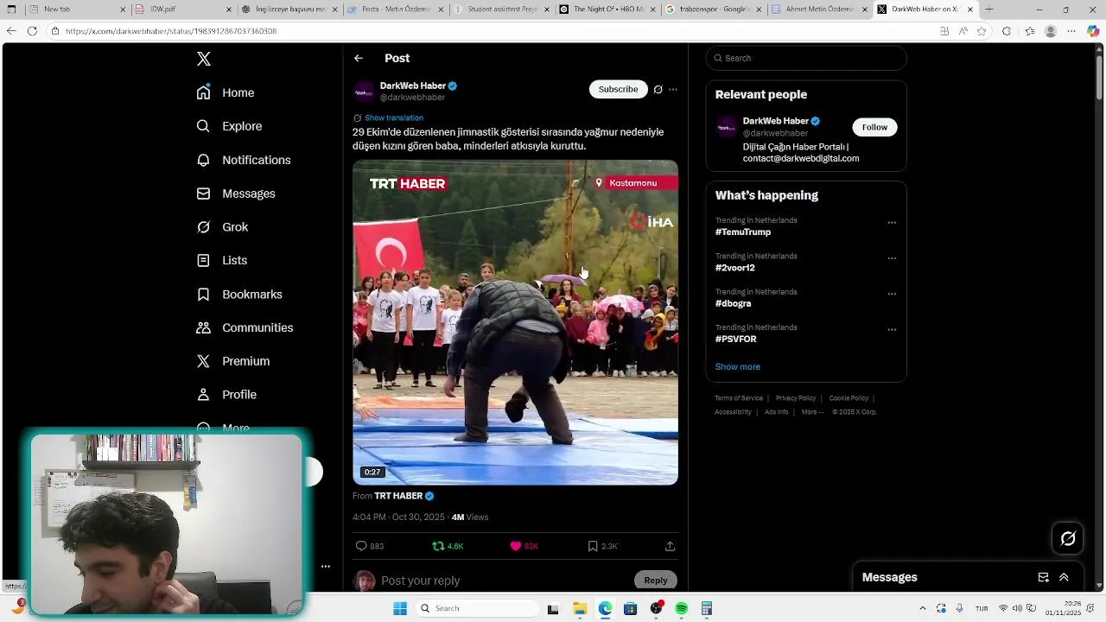The width and height of the screenshot is (1106, 622).
Task: Open the #TemuTrump trending topic
Action: click(x=743, y=232)
